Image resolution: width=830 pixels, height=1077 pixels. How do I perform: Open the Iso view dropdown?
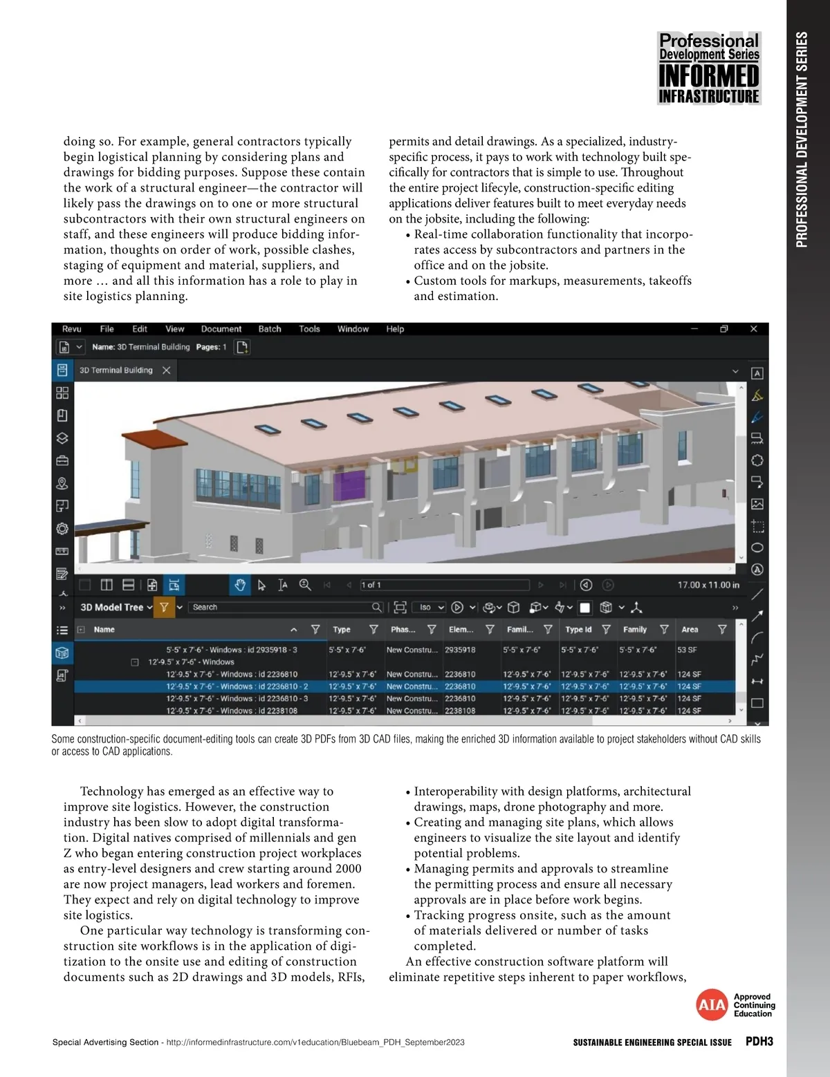point(429,607)
